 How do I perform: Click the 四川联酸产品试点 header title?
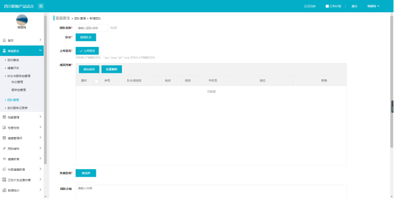pos(19,6)
